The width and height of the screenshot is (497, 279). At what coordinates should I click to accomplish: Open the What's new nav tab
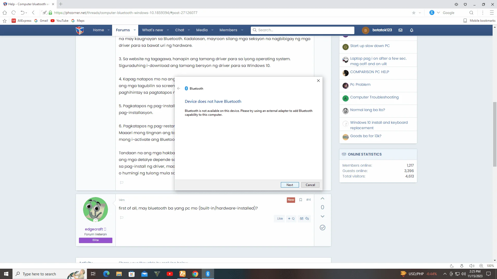(152, 30)
